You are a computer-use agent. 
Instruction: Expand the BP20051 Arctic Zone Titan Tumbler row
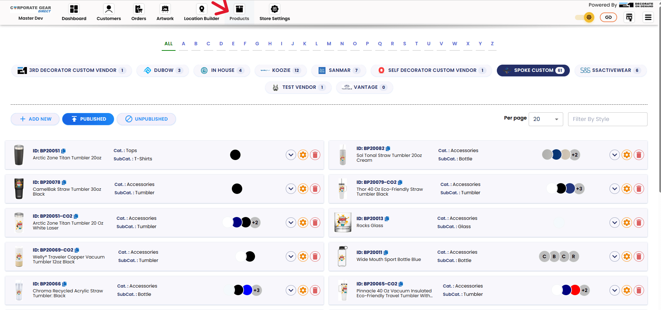point(291,155)
